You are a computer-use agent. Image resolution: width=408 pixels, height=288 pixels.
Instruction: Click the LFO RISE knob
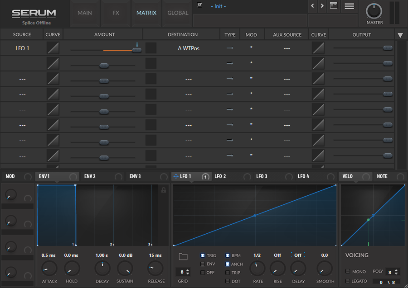(277, 268)
